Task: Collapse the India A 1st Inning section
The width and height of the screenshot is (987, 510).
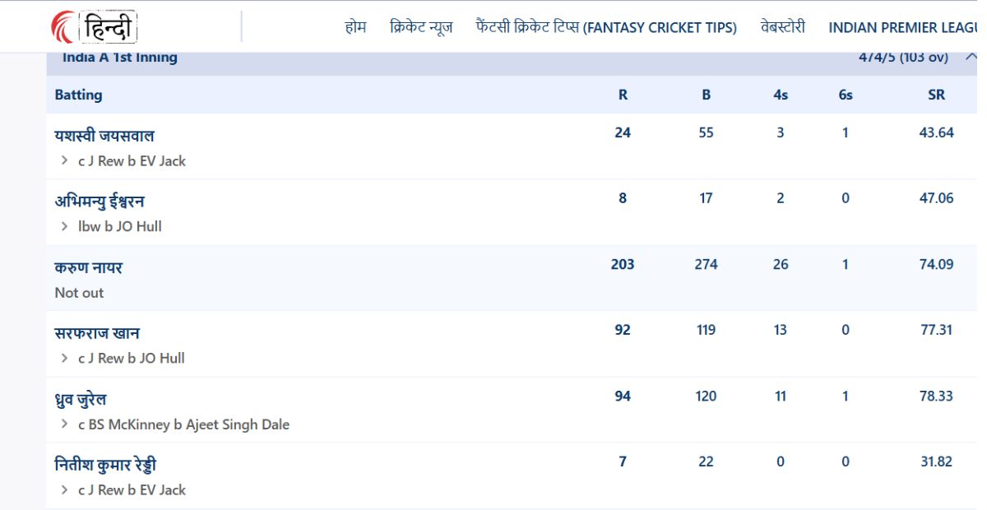Action: tap(971, 58)
